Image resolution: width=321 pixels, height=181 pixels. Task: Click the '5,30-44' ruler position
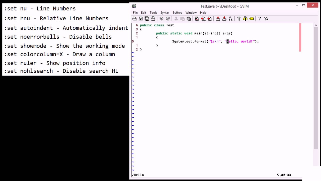[284, 175]
